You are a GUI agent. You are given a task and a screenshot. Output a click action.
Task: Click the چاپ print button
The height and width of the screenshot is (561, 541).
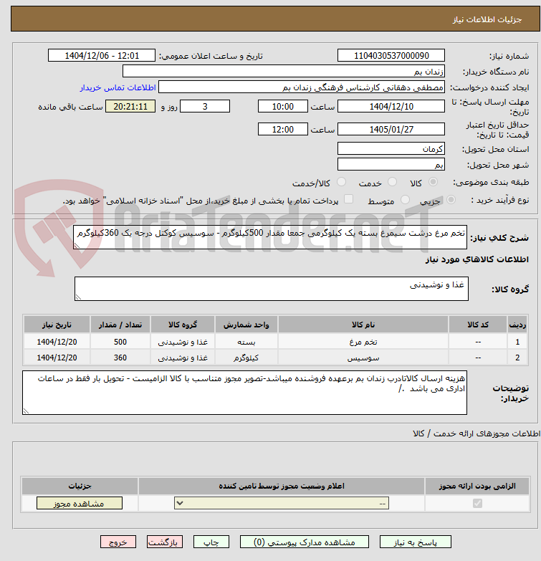(x=211, y=542)
